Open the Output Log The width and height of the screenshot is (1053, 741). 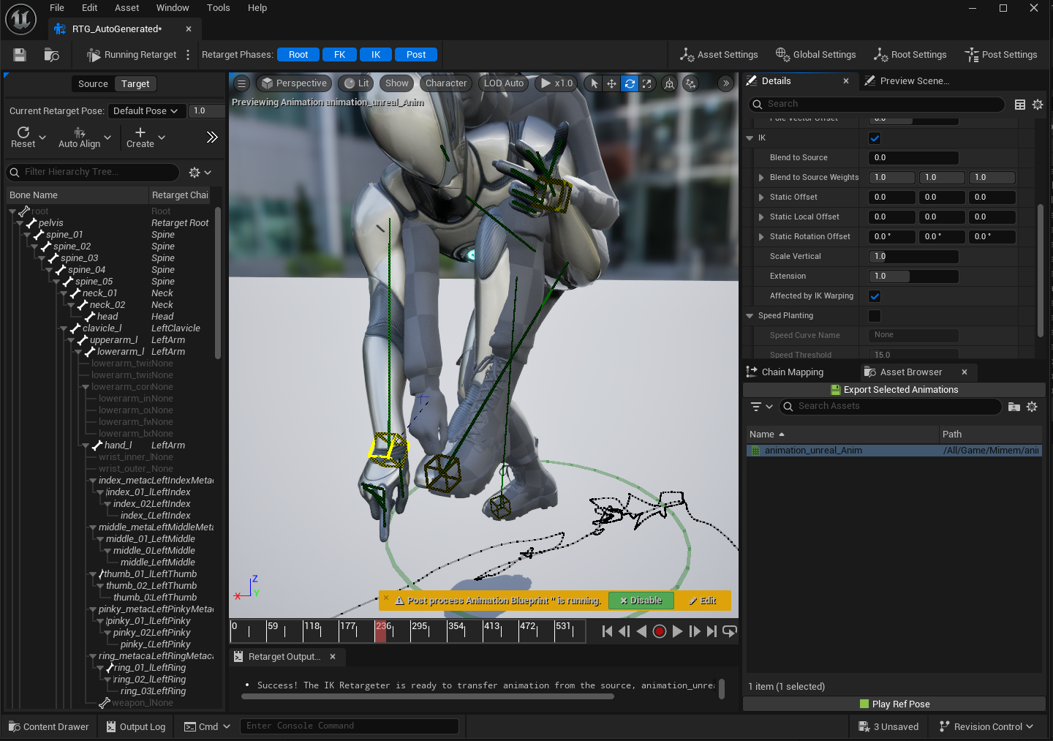pos(135,727)
